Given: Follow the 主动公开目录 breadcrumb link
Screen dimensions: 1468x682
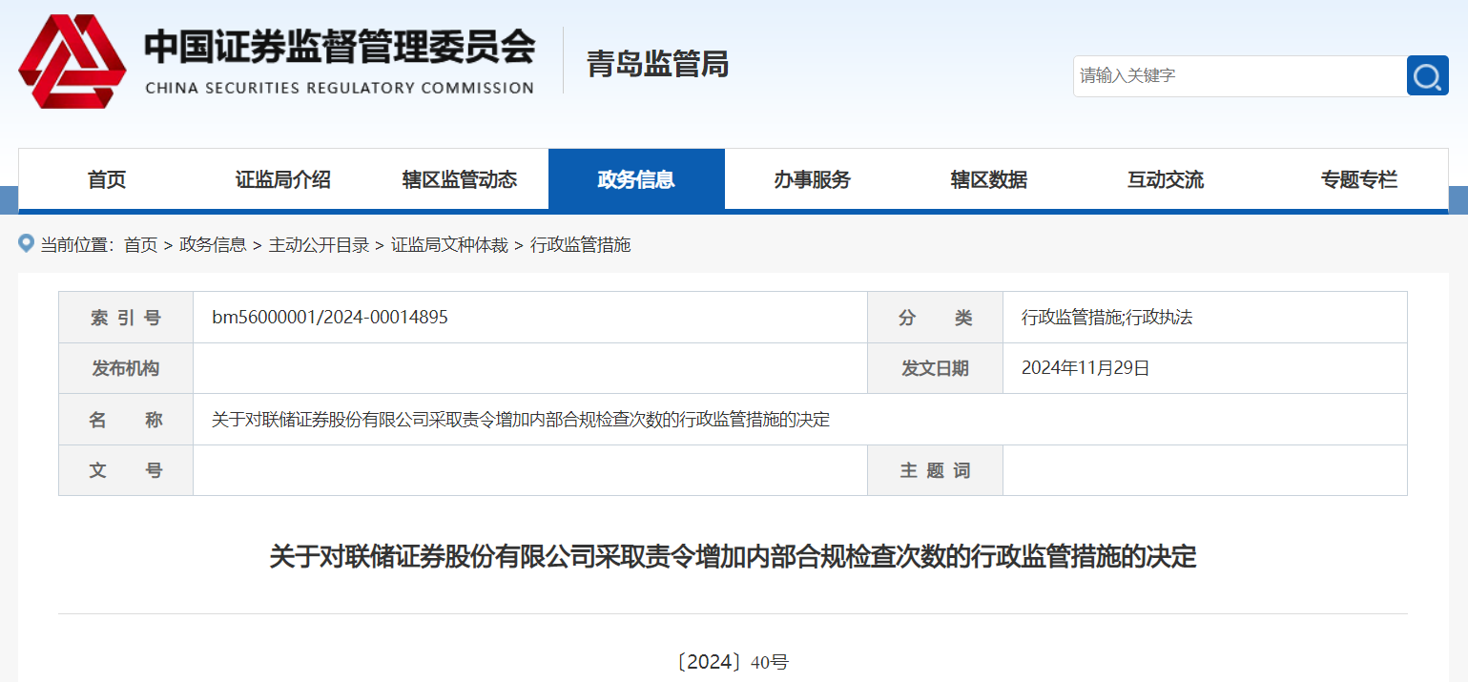Looking at the screenshot, I should (319, 245).
